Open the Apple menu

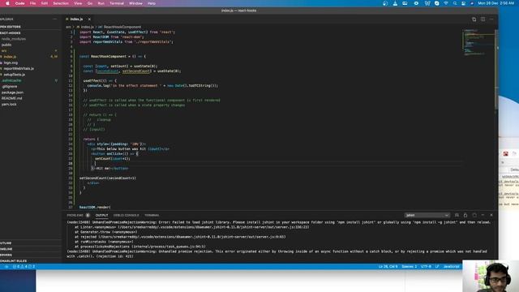7,3
